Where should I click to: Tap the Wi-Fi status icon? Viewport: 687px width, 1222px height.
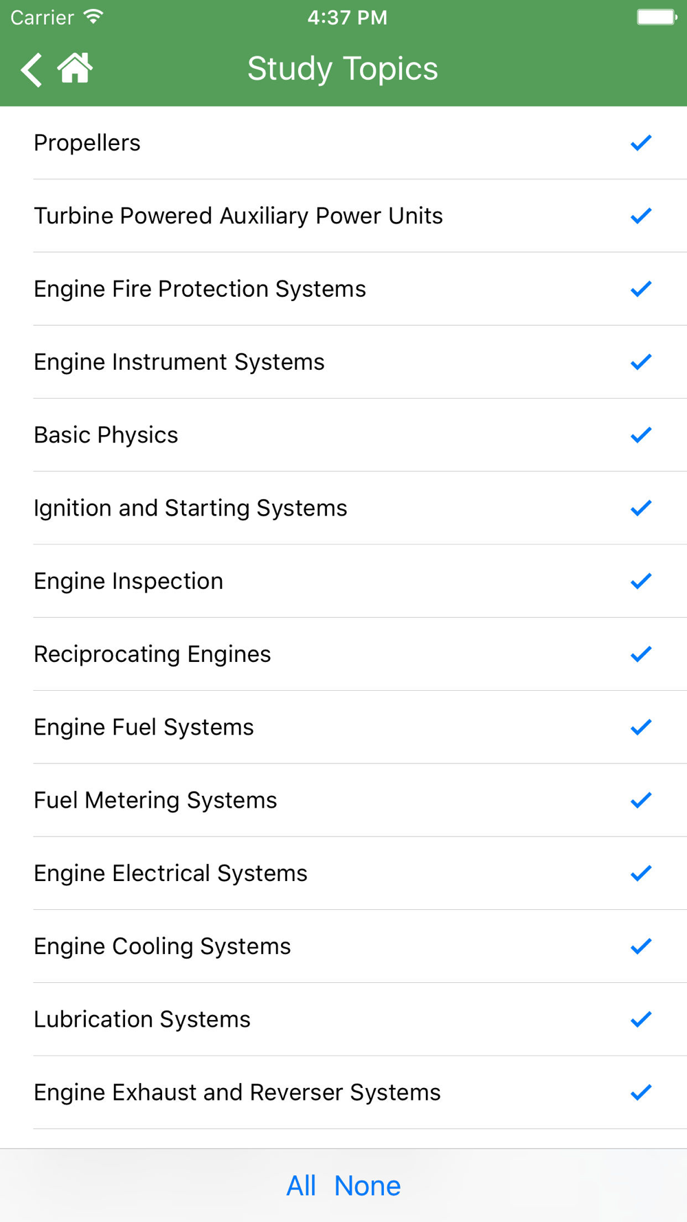click(x=93, y=16)
